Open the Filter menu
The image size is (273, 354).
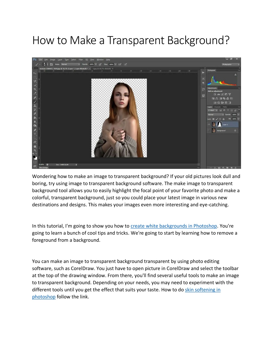(x=81, y=60)
